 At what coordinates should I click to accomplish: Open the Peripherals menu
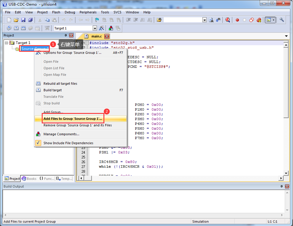(88, 12)
